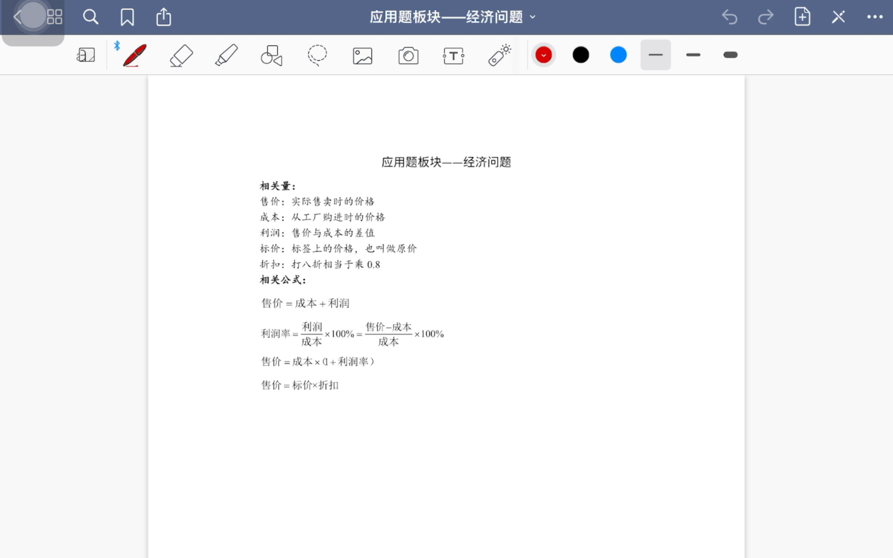Click the line starting with 标价：标签上的价格
Image resolution: width=893 pixels, height=558 pixels.
pos(338,248)
